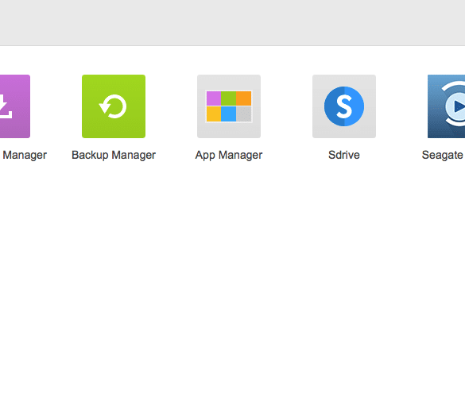Click the Seagate label text
Image resolution: width=465 pixels, height=397 pixels.
[x=443, y=156]
